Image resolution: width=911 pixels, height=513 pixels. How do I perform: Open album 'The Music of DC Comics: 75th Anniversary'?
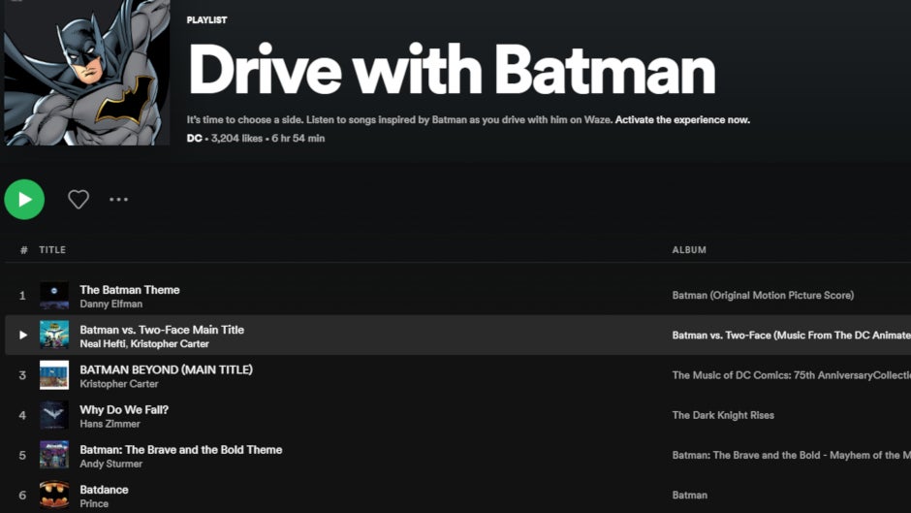(792, 375)
